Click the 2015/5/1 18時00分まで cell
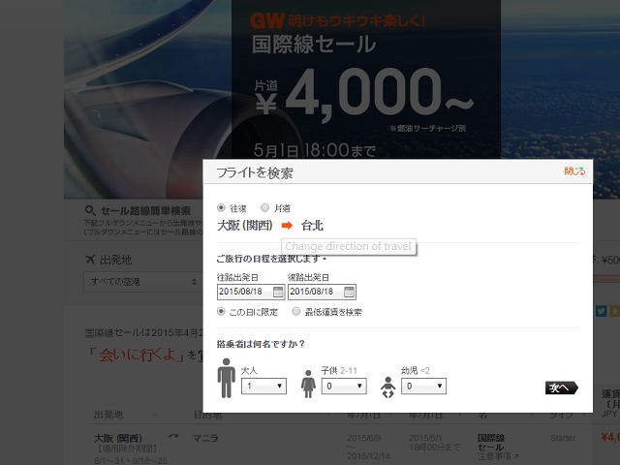 pyautogui.click(x=435, y=443)
